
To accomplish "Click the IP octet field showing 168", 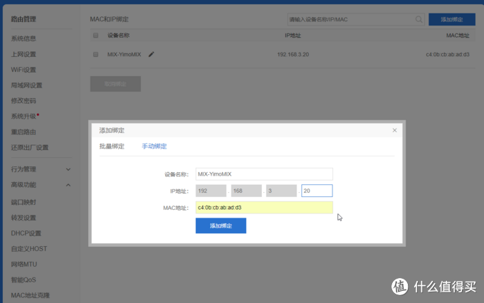I will click(246, 191).
